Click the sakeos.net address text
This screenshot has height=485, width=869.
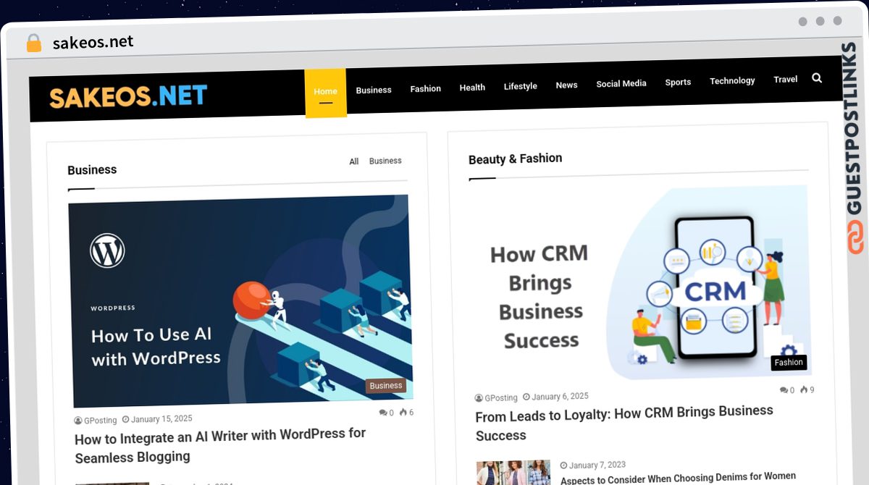(x=93, y=42)
